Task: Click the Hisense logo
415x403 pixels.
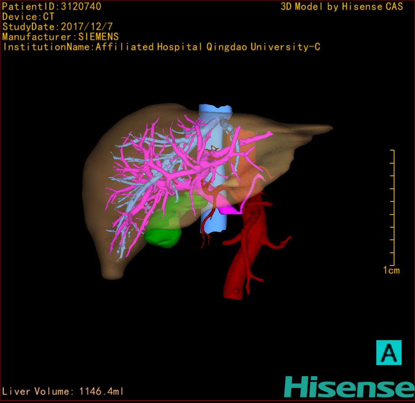Action: click(x=350, y=387)
